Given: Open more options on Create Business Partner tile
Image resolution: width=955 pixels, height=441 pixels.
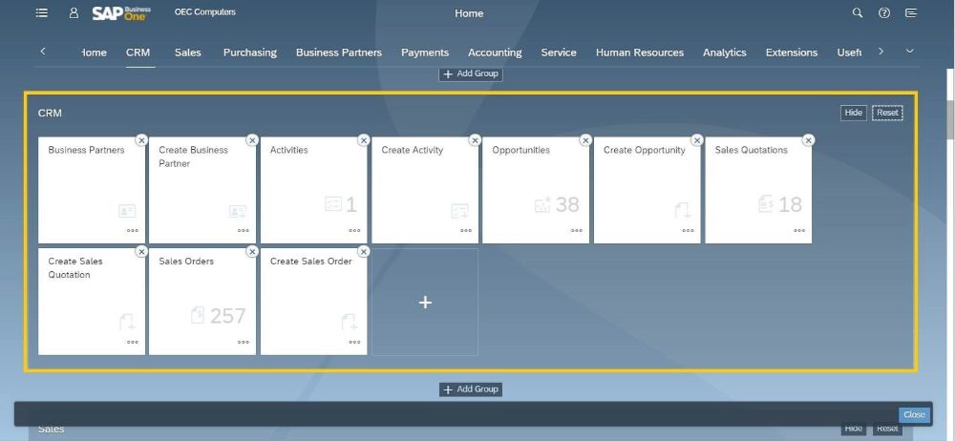Looking at the screenshot, I should (243, 231).
